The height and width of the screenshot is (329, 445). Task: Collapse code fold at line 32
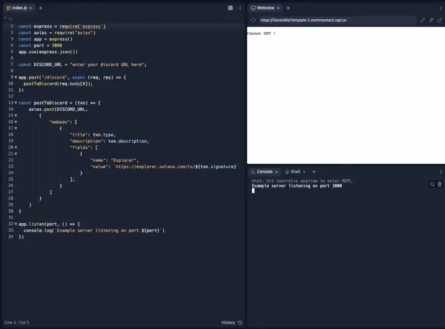[16, 224]
